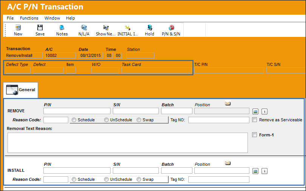Click envelope icon beside REMOVE Position
This screenshot has height=191, width=306.
[x=228, y=103]
